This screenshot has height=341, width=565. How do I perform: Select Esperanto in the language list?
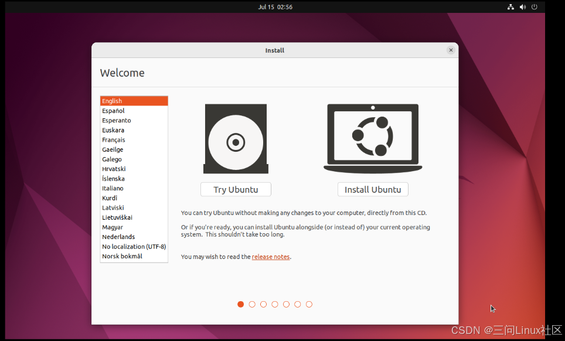click(134, 120)
